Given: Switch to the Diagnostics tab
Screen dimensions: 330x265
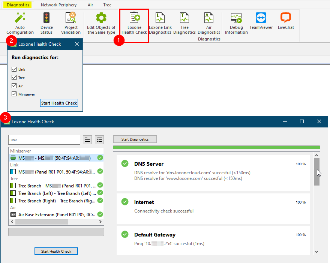Looking at the screenshot, I should tap(18, 5).
